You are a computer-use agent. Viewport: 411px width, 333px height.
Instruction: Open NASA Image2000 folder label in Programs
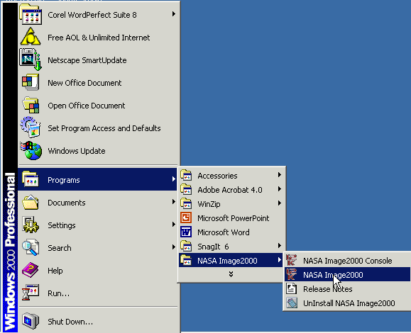(227, 261)
